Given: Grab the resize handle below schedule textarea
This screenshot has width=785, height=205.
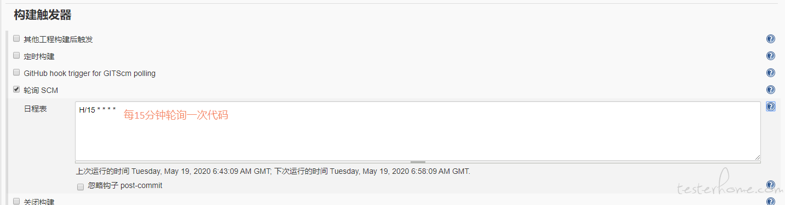Looking at the screenshot, I should pyautogui.click(x=418, y=162).
